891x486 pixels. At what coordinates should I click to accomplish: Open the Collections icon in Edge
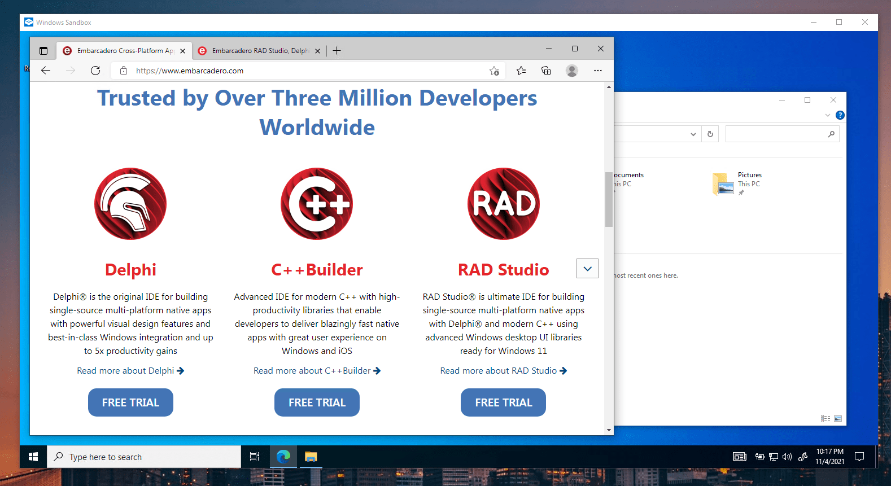[546, 71]
